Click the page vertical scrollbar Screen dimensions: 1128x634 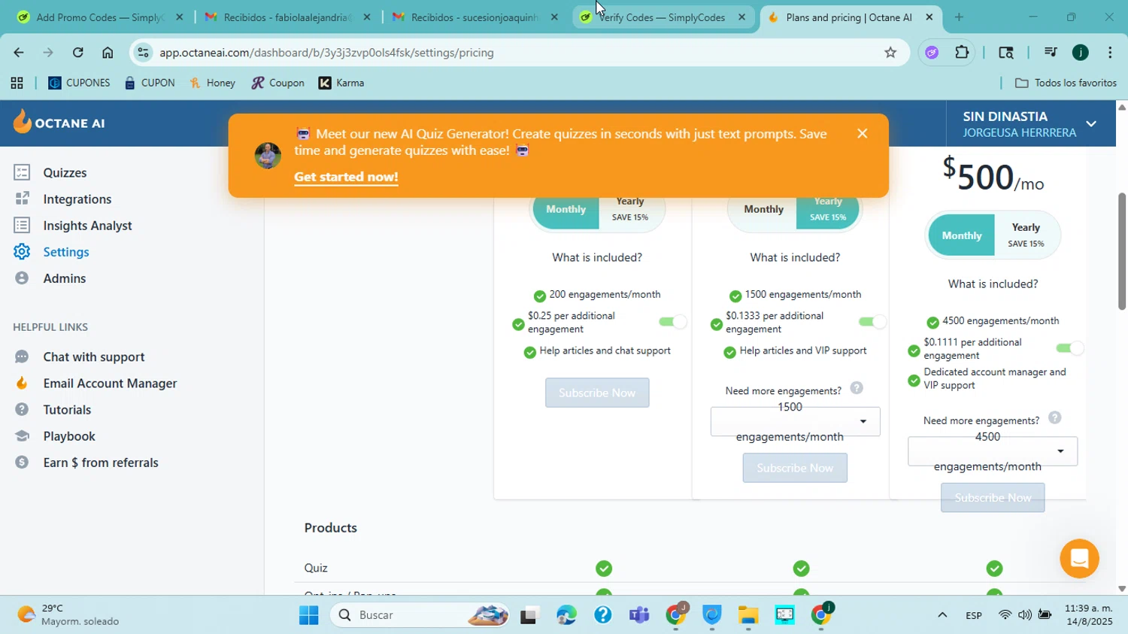[1122, 251]
